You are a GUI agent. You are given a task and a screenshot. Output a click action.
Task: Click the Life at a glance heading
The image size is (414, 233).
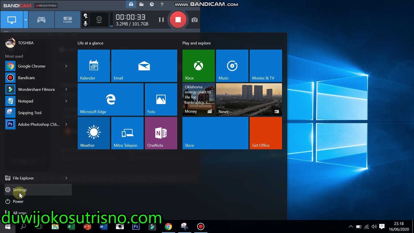click(91, 43)
